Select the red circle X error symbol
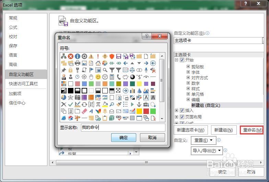This screenshot has width=269, height=182. coord(71,56)
